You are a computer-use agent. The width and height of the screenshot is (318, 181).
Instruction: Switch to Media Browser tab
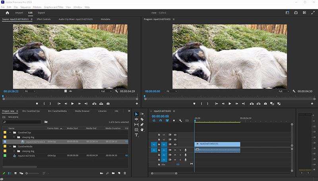[82, 111]
